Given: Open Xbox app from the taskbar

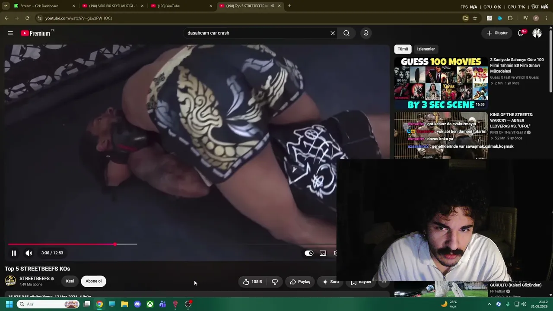Looking at the screenshot, I should click(150, 304).
